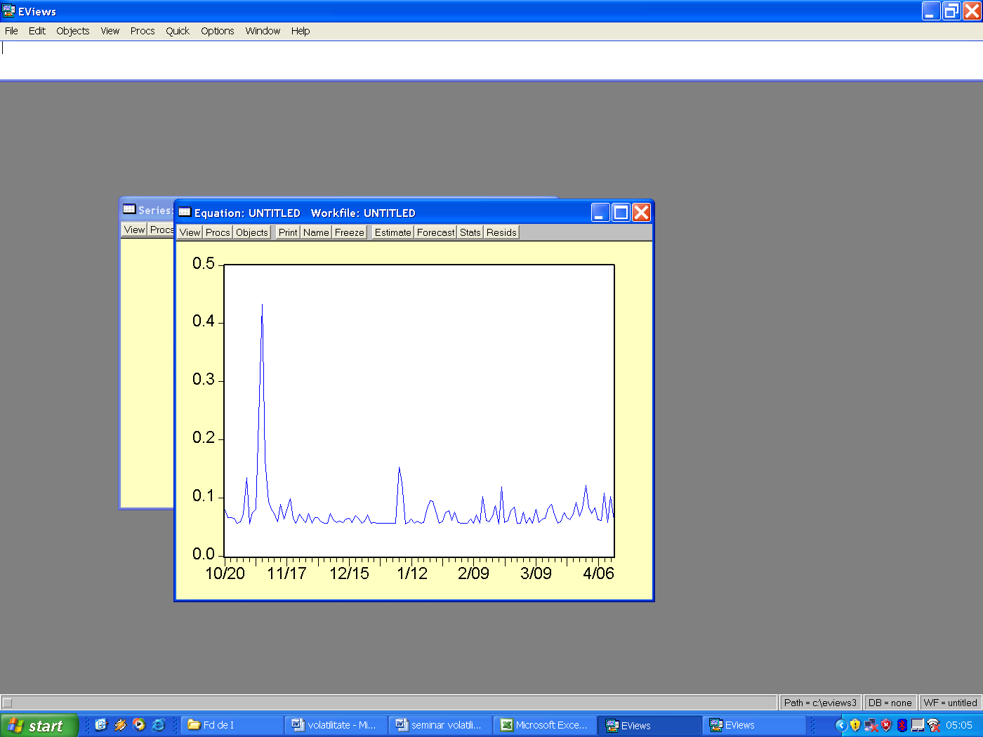983x737 pixels.
Task: Open the Options menu
Action: point(218,31)
